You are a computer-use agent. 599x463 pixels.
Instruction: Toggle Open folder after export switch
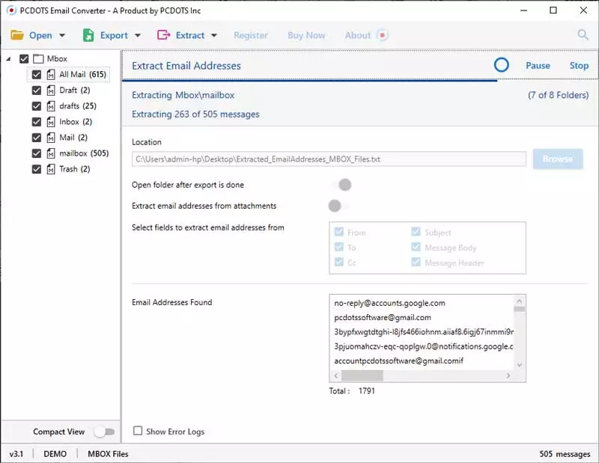click(341, 185)
